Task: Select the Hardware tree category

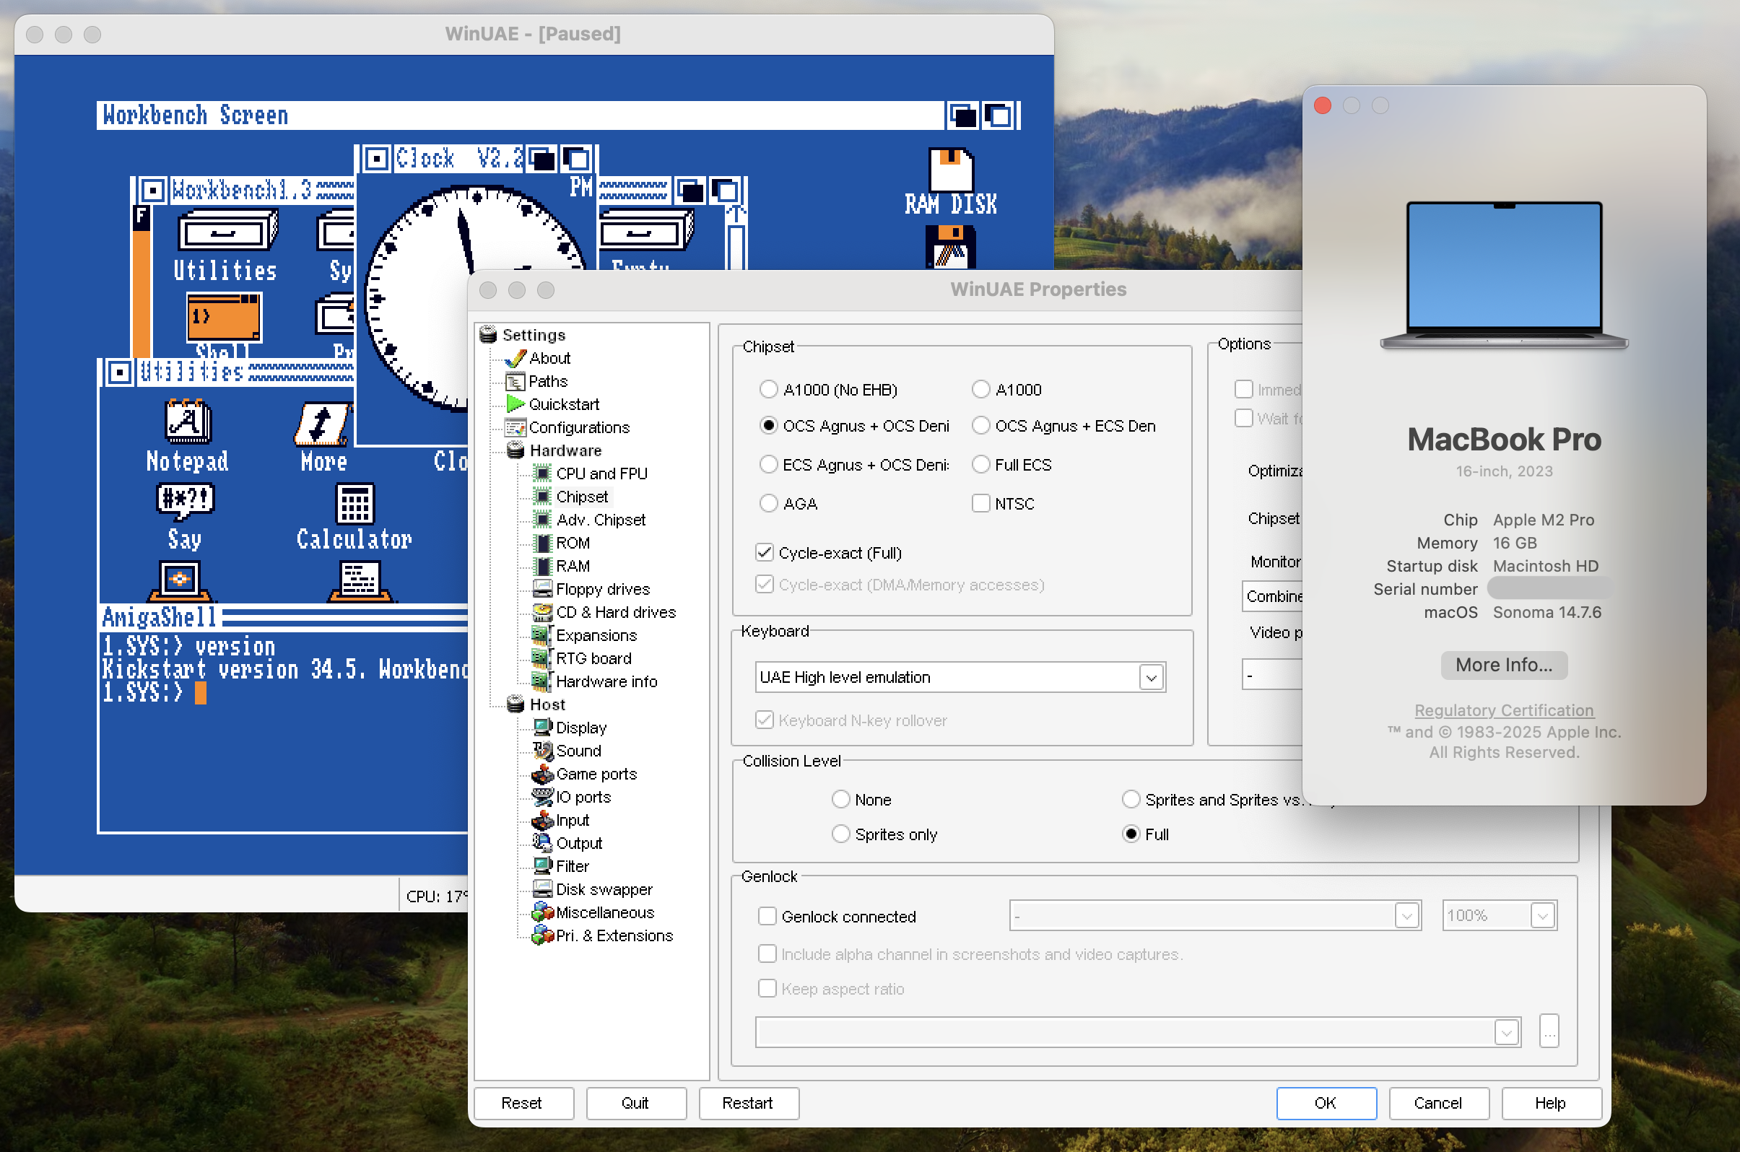Action: click(565, 450)
